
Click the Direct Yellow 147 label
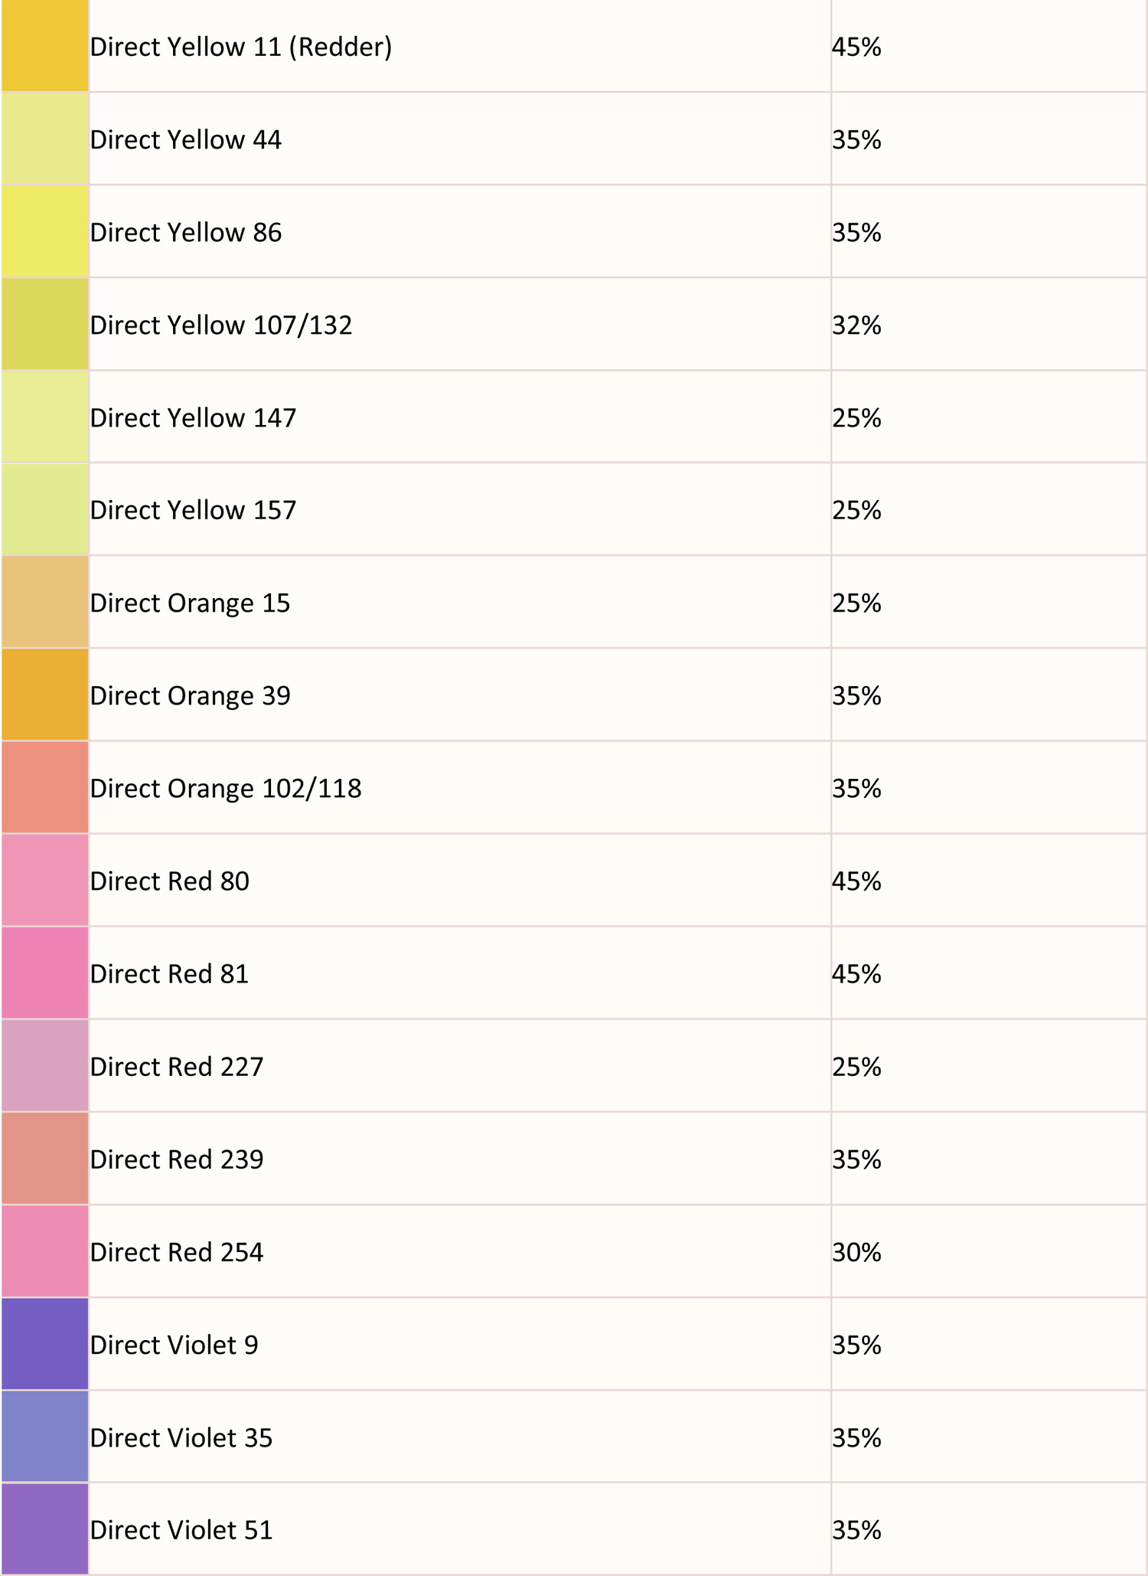193,418
